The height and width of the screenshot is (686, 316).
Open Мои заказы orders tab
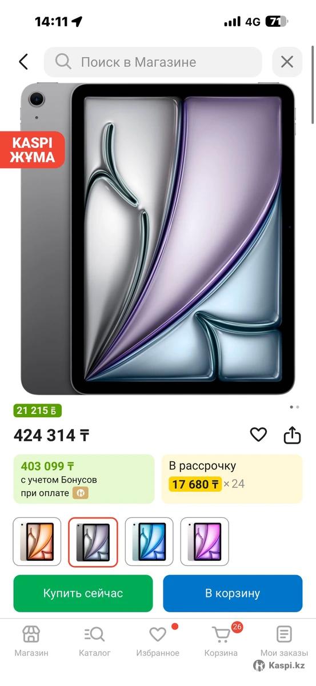click(x=284, y=640)
